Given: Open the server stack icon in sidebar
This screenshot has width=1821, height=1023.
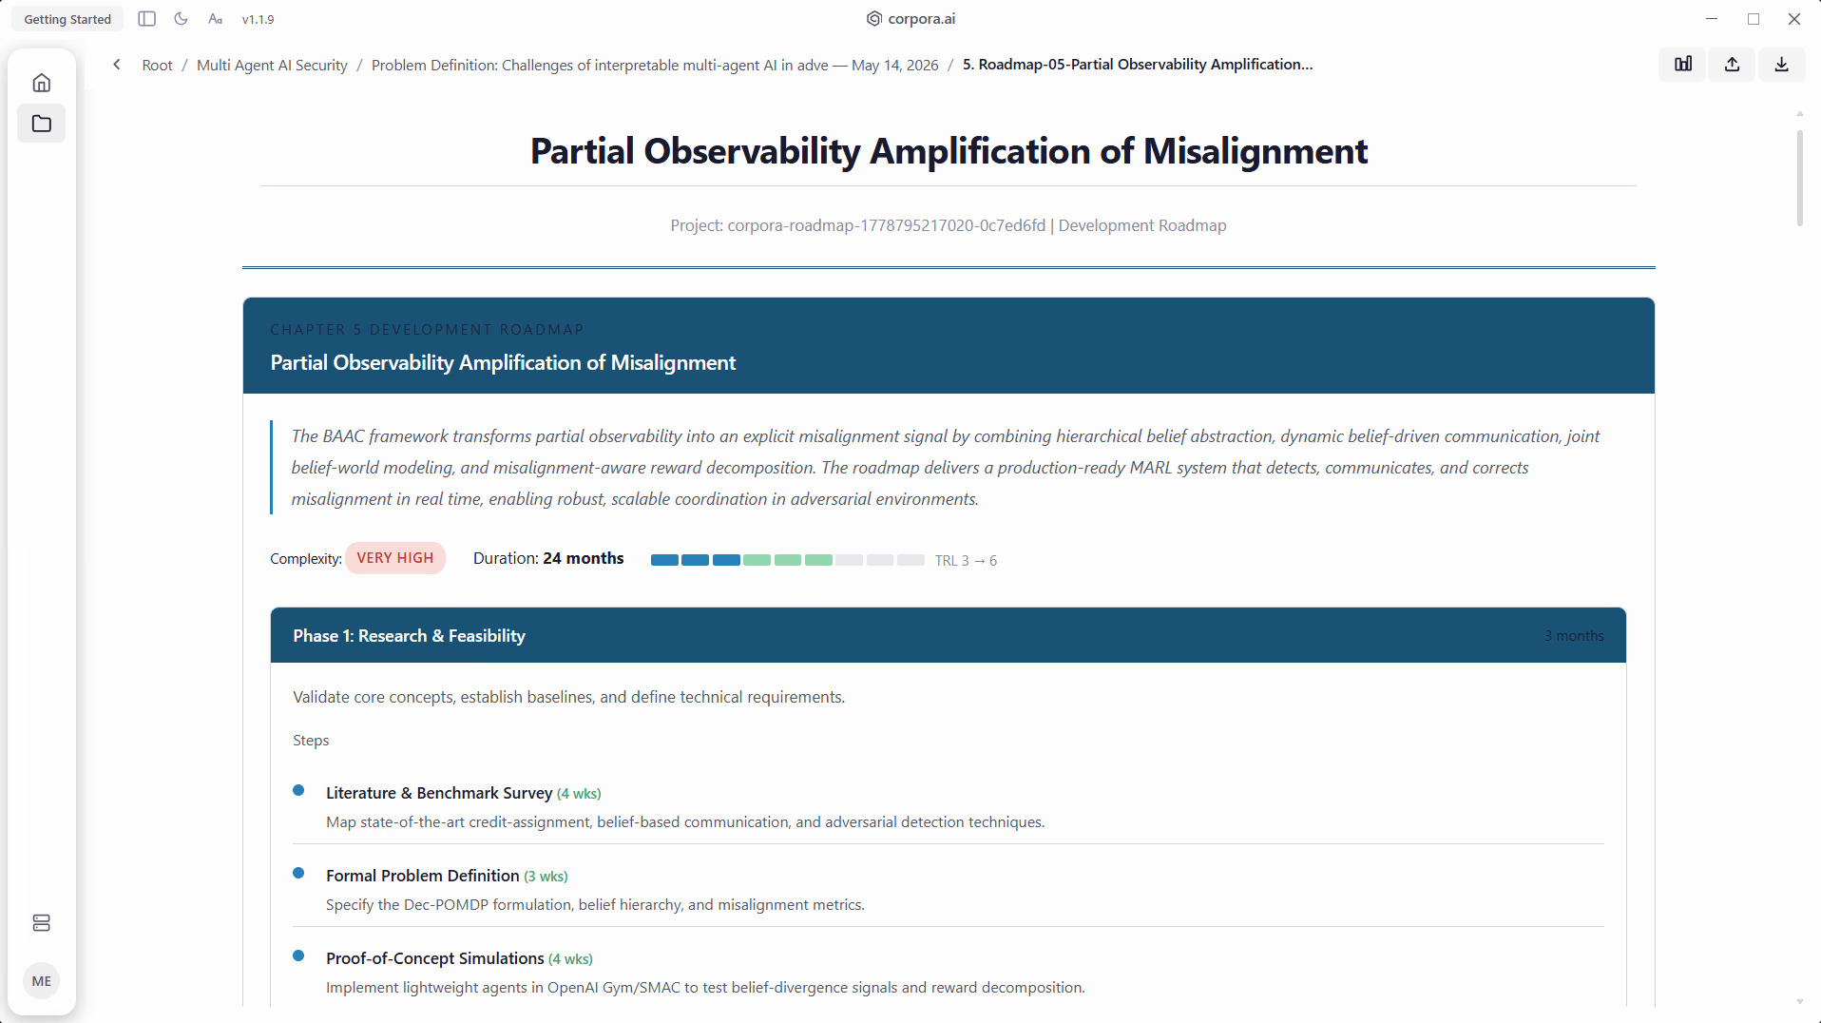Looking at the screenshot, I should 42,923.
